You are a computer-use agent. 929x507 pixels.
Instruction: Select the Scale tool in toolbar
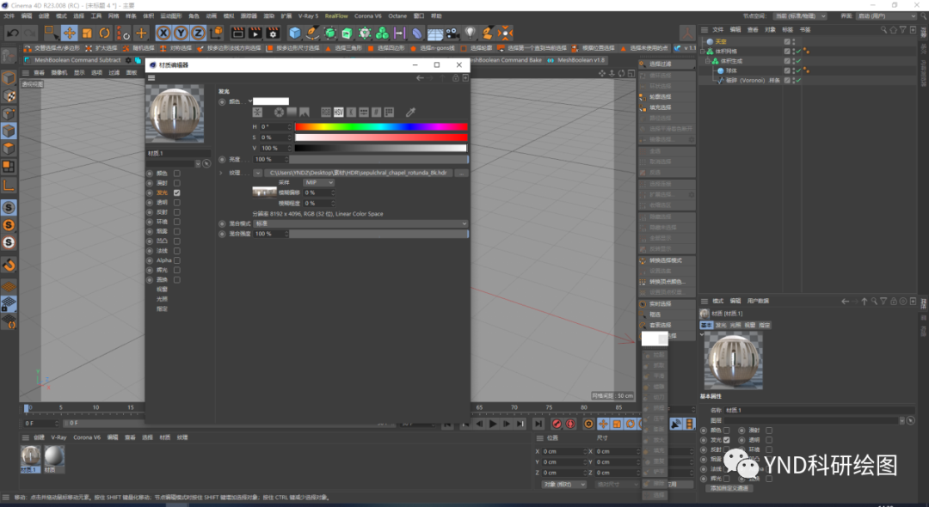pos(87,34)
